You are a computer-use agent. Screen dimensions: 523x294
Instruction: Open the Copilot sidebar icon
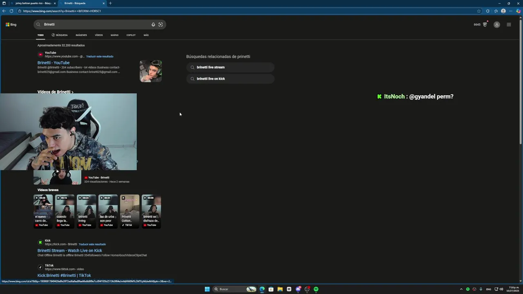click(x=519, y=11)
